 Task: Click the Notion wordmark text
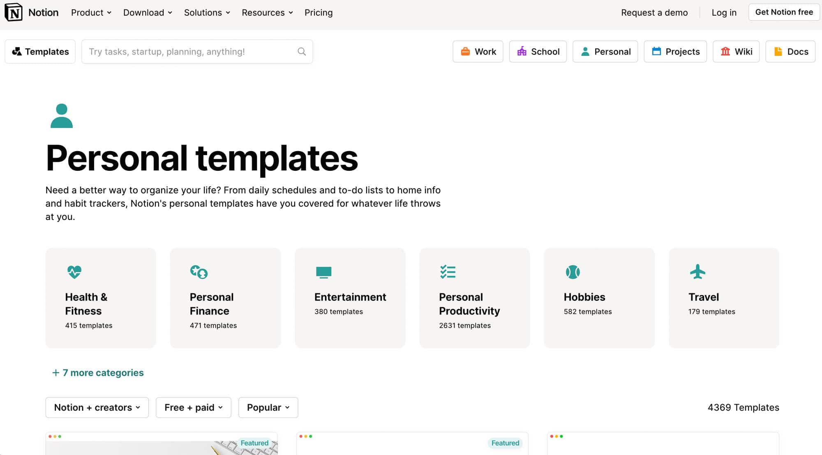tap(44, 12)
